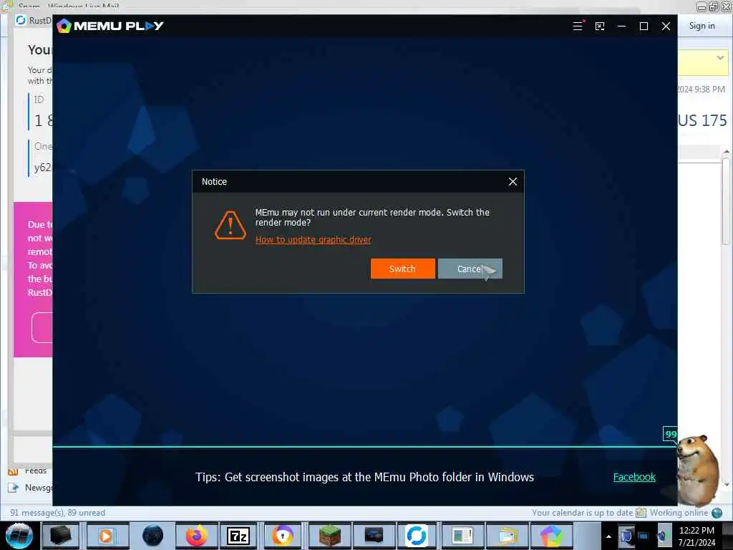Close the MEmu Play window

pyautogui.click(x=666, y=26)
